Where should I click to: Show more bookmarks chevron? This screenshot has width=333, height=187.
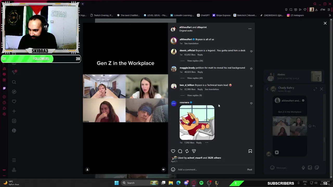pyautogui.click(x=330, y=15)
